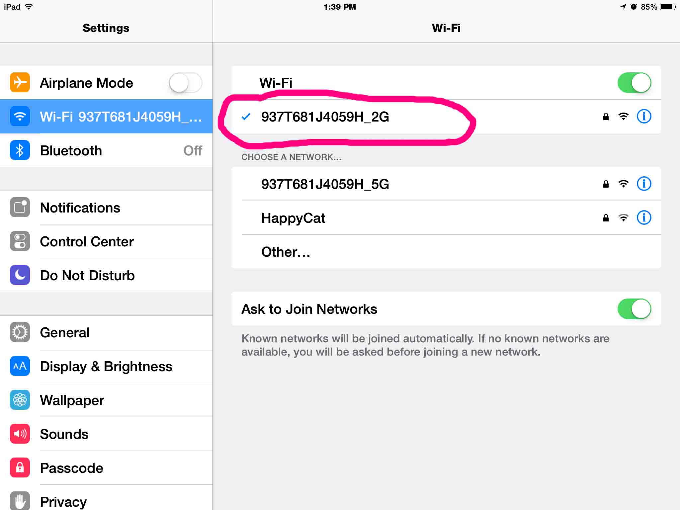The image size is (680, 510).
Task: Open the Notifications settings
Action: click(80, 208)
